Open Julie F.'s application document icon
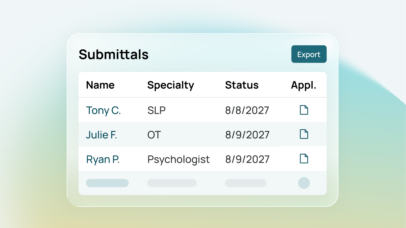The height and width of the screenshot is (228, 406). (304, 134)
